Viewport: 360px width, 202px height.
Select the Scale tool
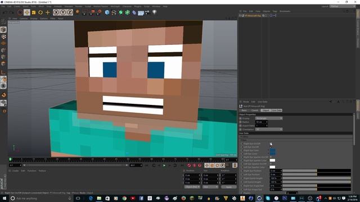tap(34, 12)
